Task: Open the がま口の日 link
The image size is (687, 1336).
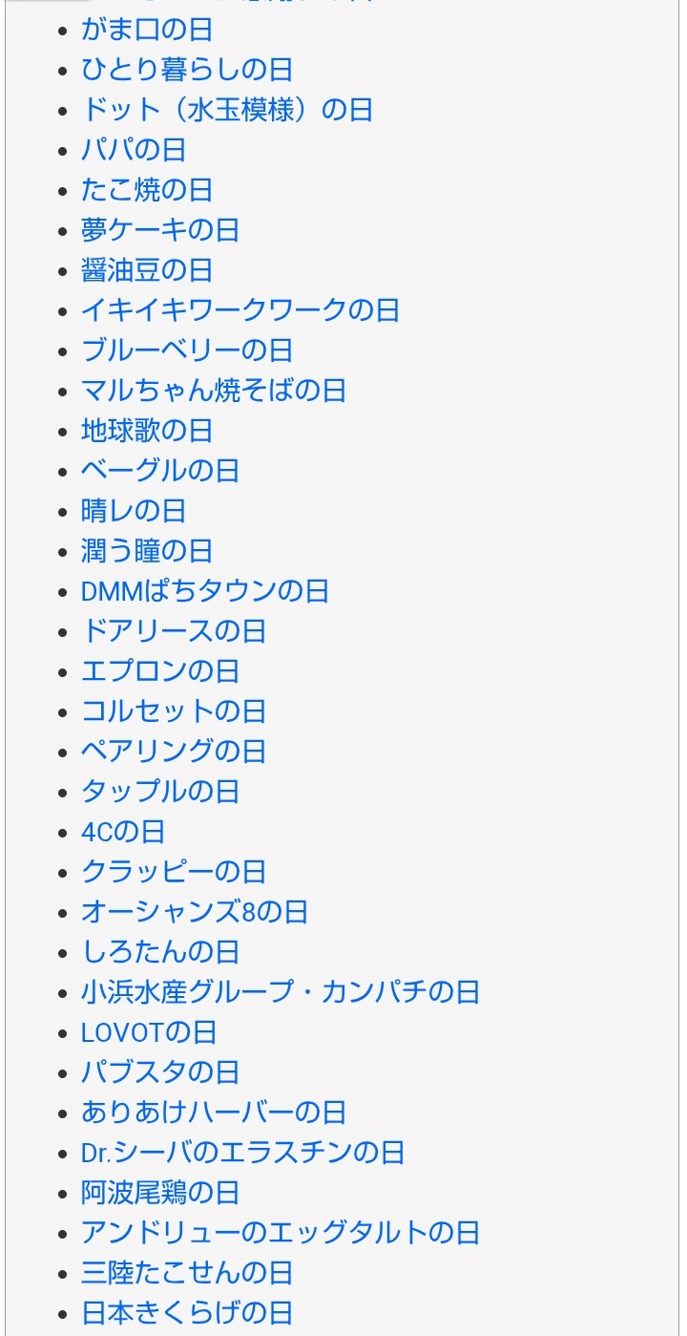Action: point(147,30)
